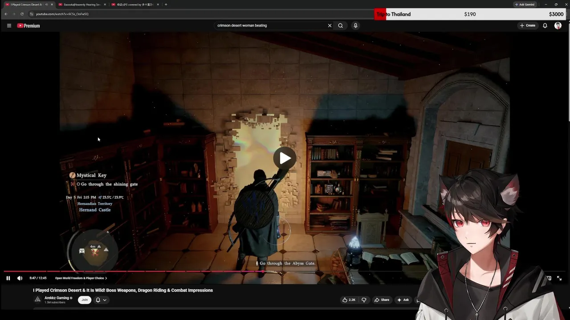This screenshot has width=570, height=320.
Task: Reload the page with the refresh icon
Action: pos(22,14)
